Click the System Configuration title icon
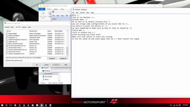This screenshot has width=190, height=107. (5, 23)
